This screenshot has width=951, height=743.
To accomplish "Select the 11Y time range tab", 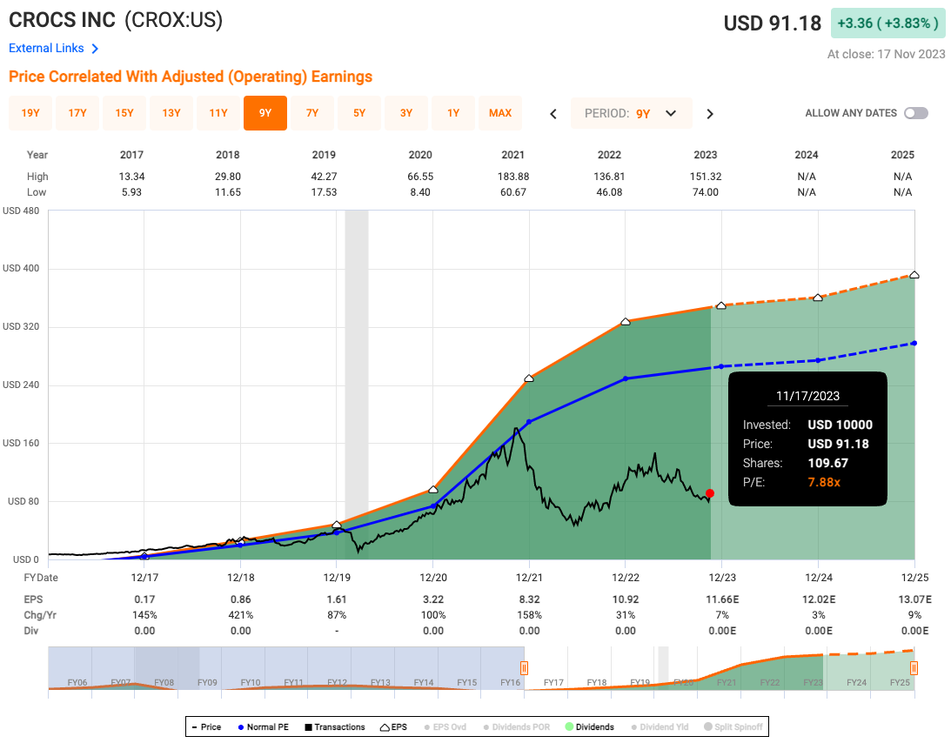I will click(x=218, y=113).
